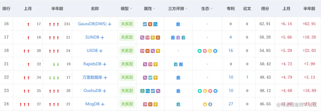The height and width of the screenshot is (111, 321).
Task: Click the 关系型 tag in SUNDB row
Action: tap(127, 37)
